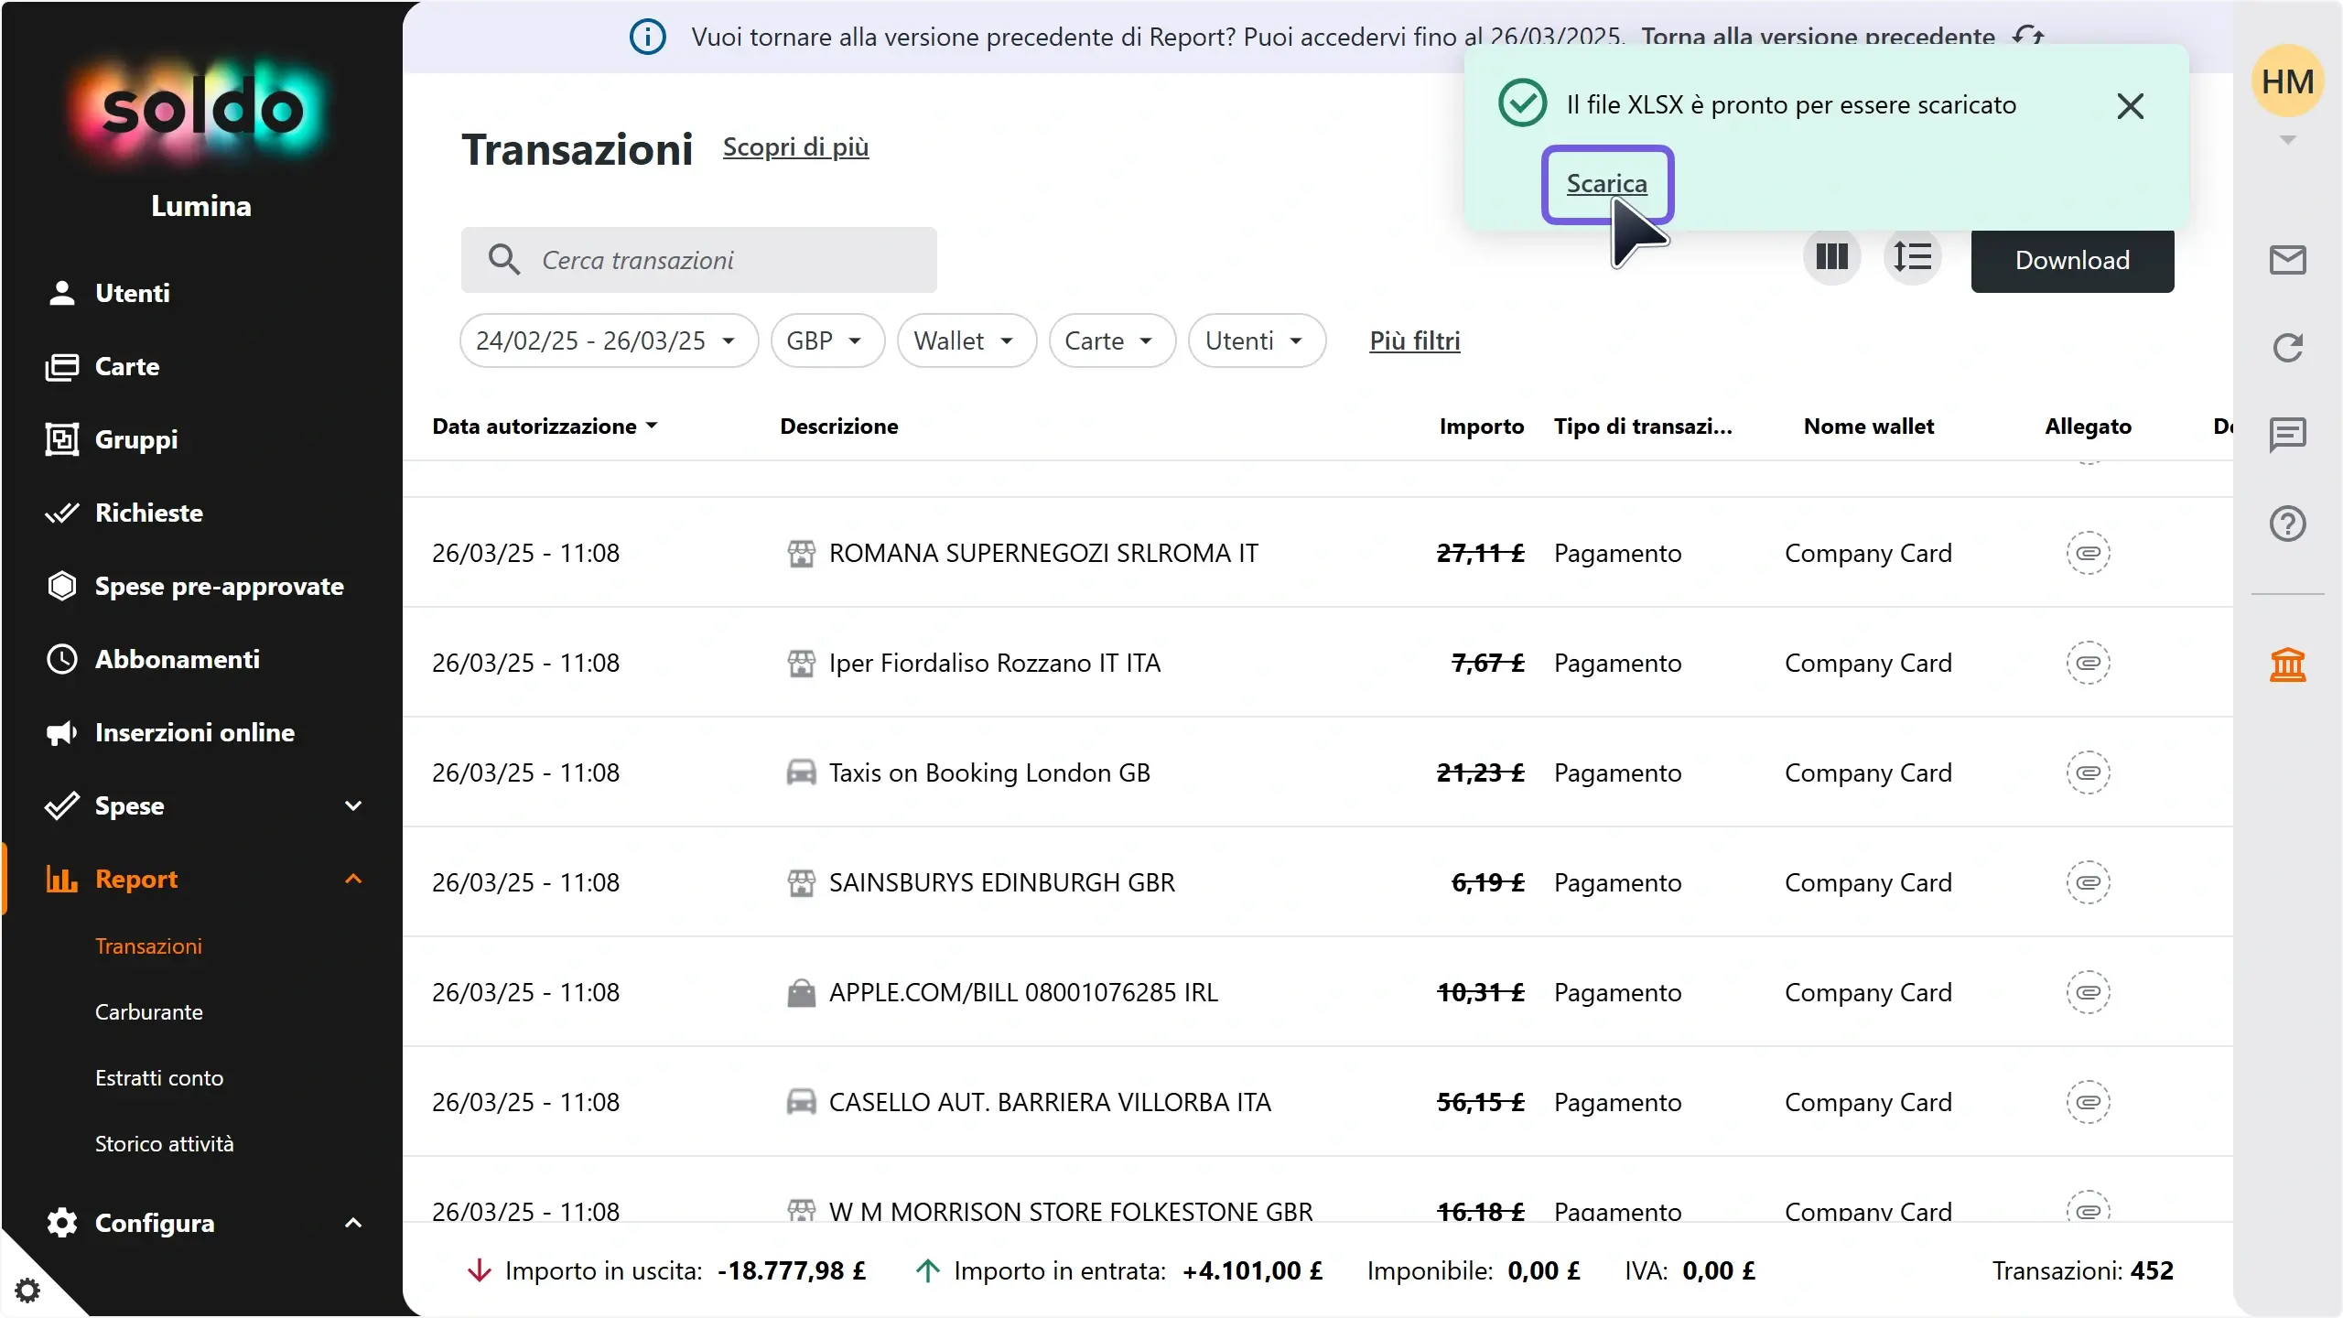Select Transazioni under Report
Viewport: 2343px width, 1318px height.
148,945
